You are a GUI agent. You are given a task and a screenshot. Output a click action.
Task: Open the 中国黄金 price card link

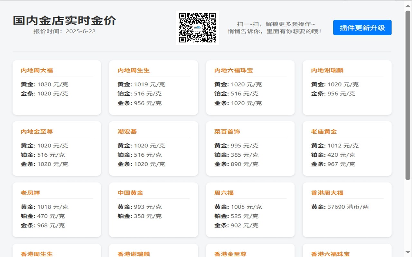pyautogui.click(x=130, y=192)
